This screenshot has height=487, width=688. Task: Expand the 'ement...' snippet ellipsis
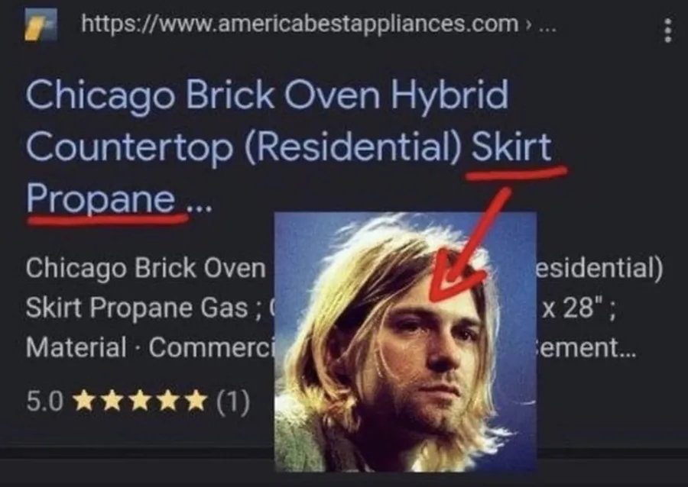tap(586, 348)
